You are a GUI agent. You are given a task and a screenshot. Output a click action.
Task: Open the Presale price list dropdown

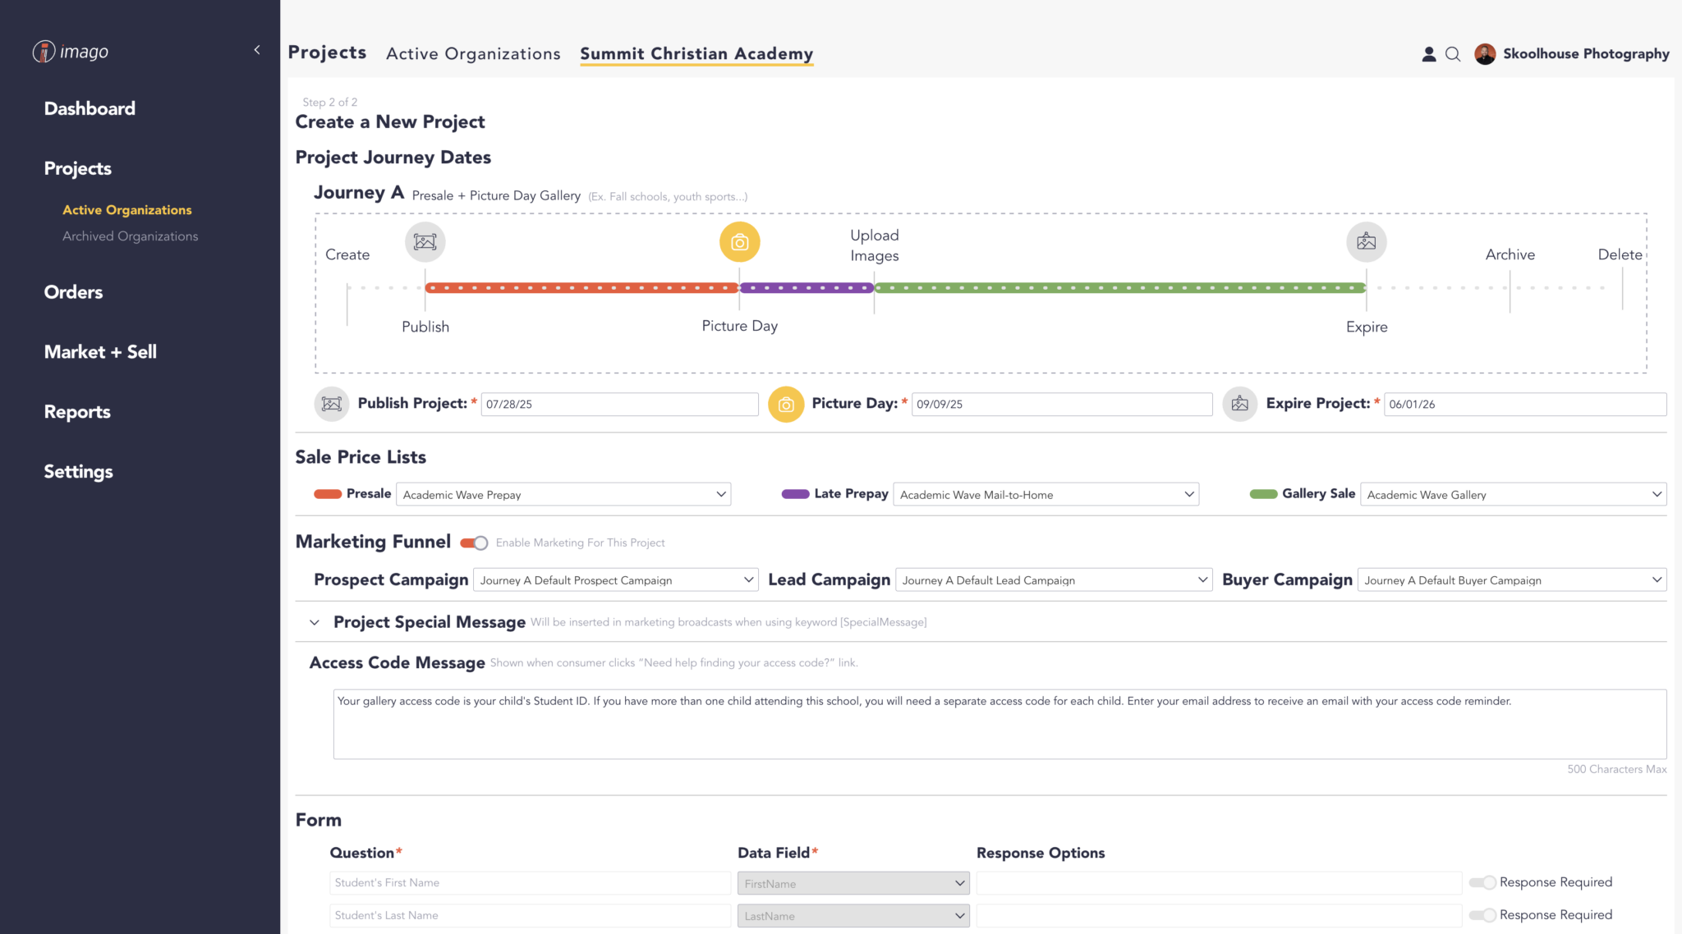(563, 494)
